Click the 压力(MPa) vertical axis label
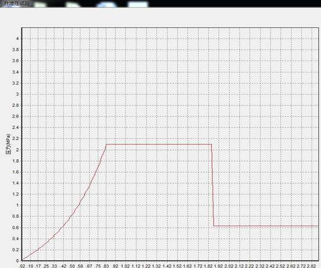This screenshot has height=268, width=321. (9, 144)
